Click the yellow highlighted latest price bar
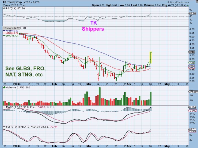The height and width of the screenshot is (148, 198). click(151, 57)
